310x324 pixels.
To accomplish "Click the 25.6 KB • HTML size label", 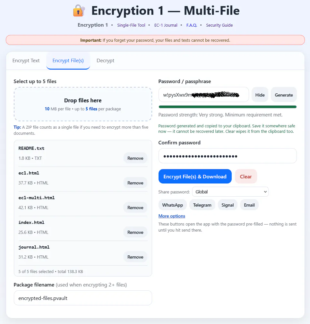I will pyautogui.click(x=33, y=232).
